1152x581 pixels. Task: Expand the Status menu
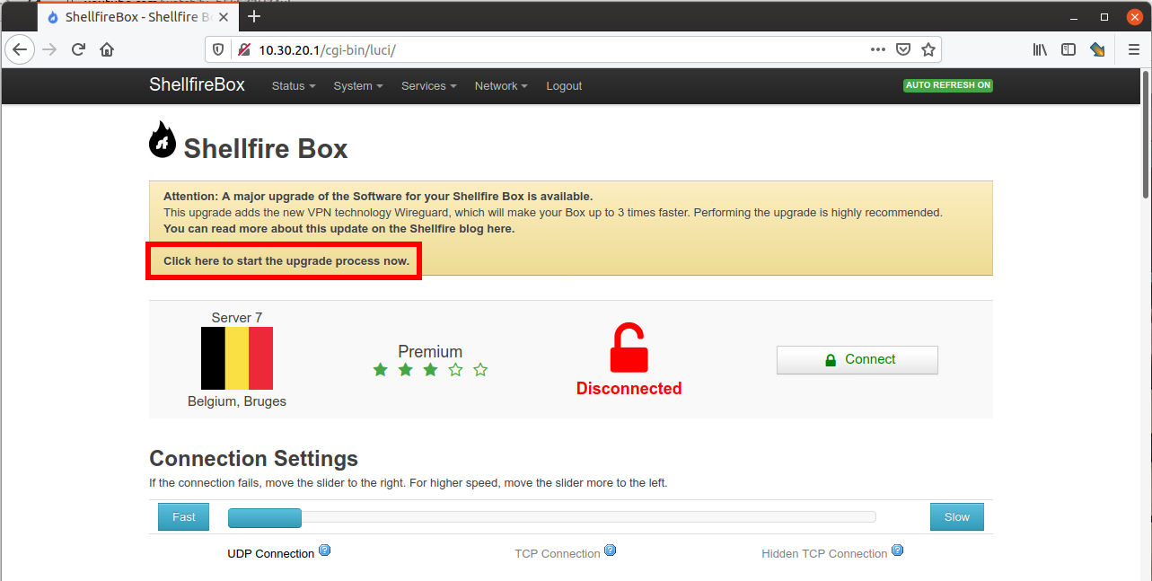tap(294, 86)
